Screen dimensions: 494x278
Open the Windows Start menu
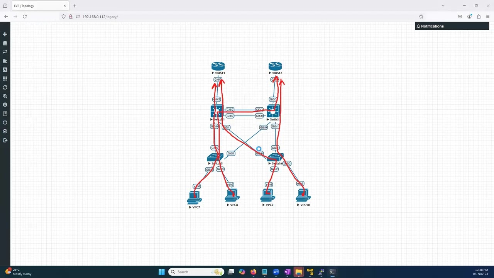(x=161, y=272)
